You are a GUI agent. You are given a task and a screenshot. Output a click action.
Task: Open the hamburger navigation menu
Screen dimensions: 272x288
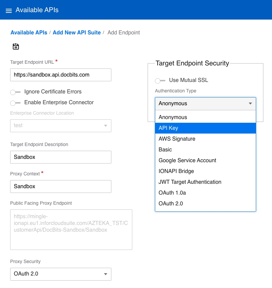point(9,10)
